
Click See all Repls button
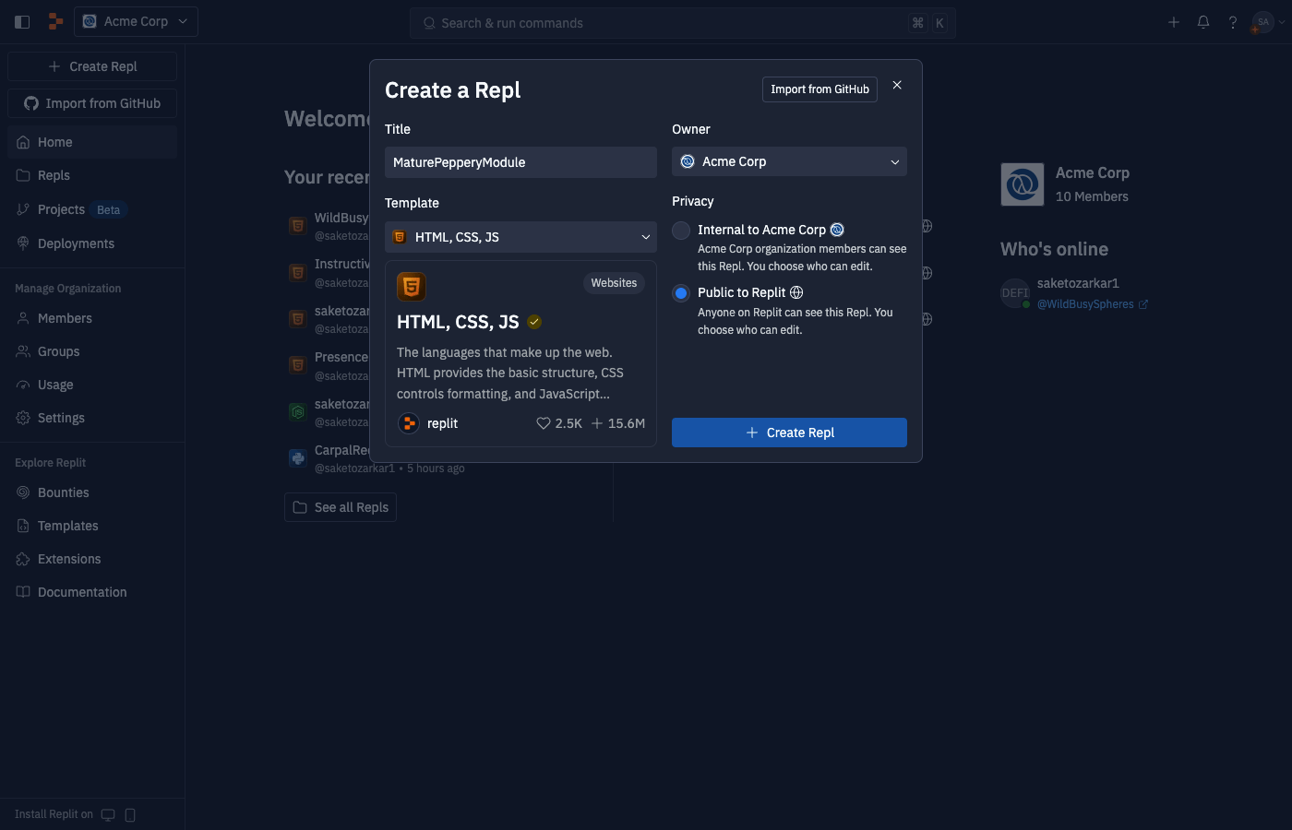[x=341, y=507]
